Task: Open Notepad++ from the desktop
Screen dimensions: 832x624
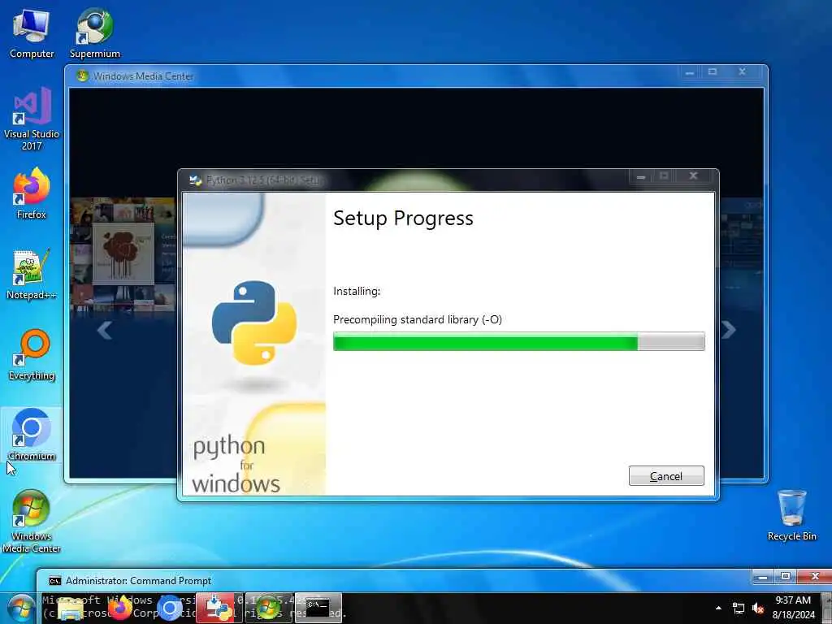Action: (x=32, y=275)
